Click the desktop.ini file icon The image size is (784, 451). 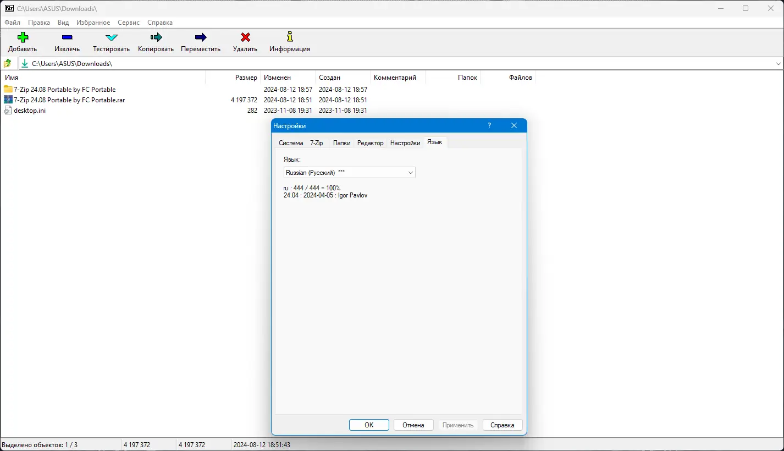point(8,110)
